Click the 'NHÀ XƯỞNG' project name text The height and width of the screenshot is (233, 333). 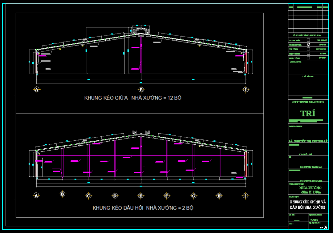coord(310,188)
